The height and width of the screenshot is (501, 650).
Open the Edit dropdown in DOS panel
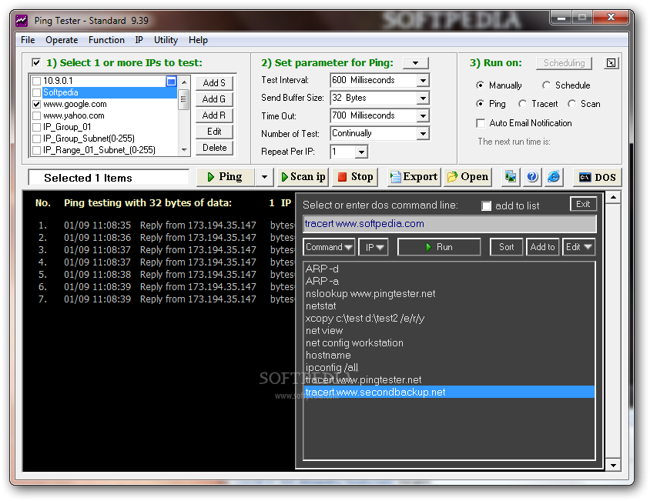tap(578, 247)
